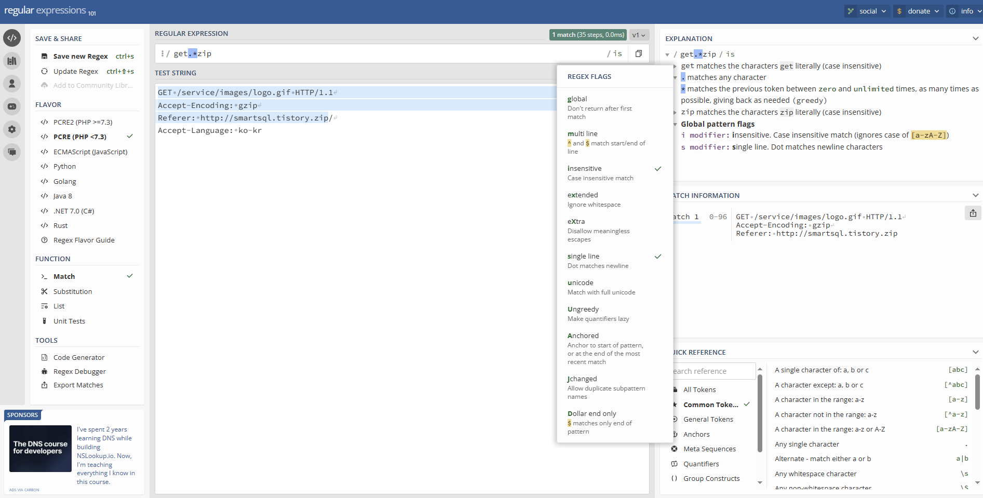
Task: Click the PCRE2 flavor code icon
Action: tap(45, 122)
